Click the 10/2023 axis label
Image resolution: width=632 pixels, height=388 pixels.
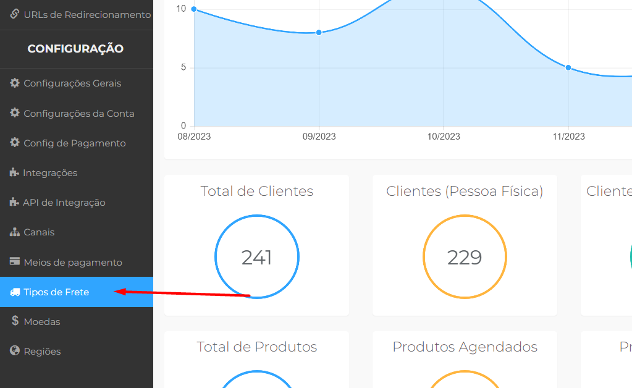[x=444, y=137]
